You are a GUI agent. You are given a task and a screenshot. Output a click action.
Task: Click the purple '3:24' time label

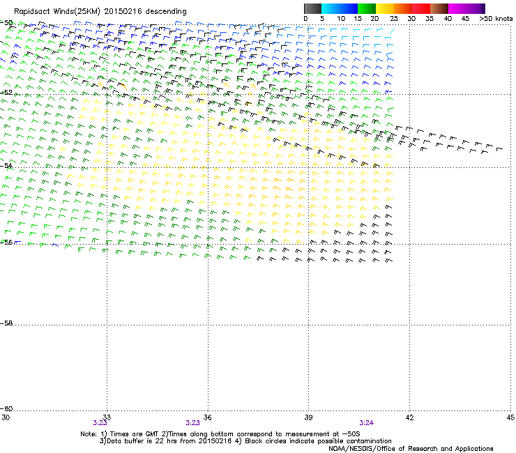tap(366, 423)
